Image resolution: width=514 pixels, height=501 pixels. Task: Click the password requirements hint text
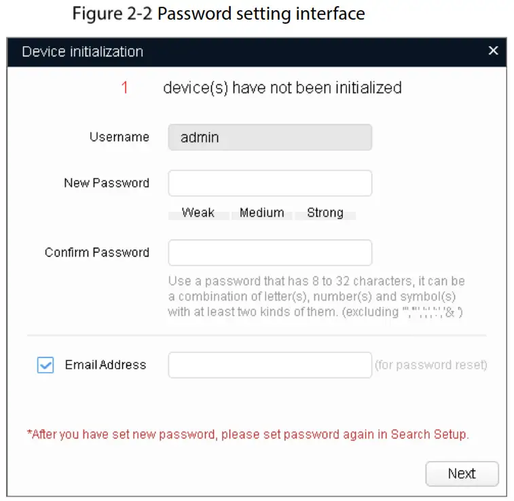(316, 297)
